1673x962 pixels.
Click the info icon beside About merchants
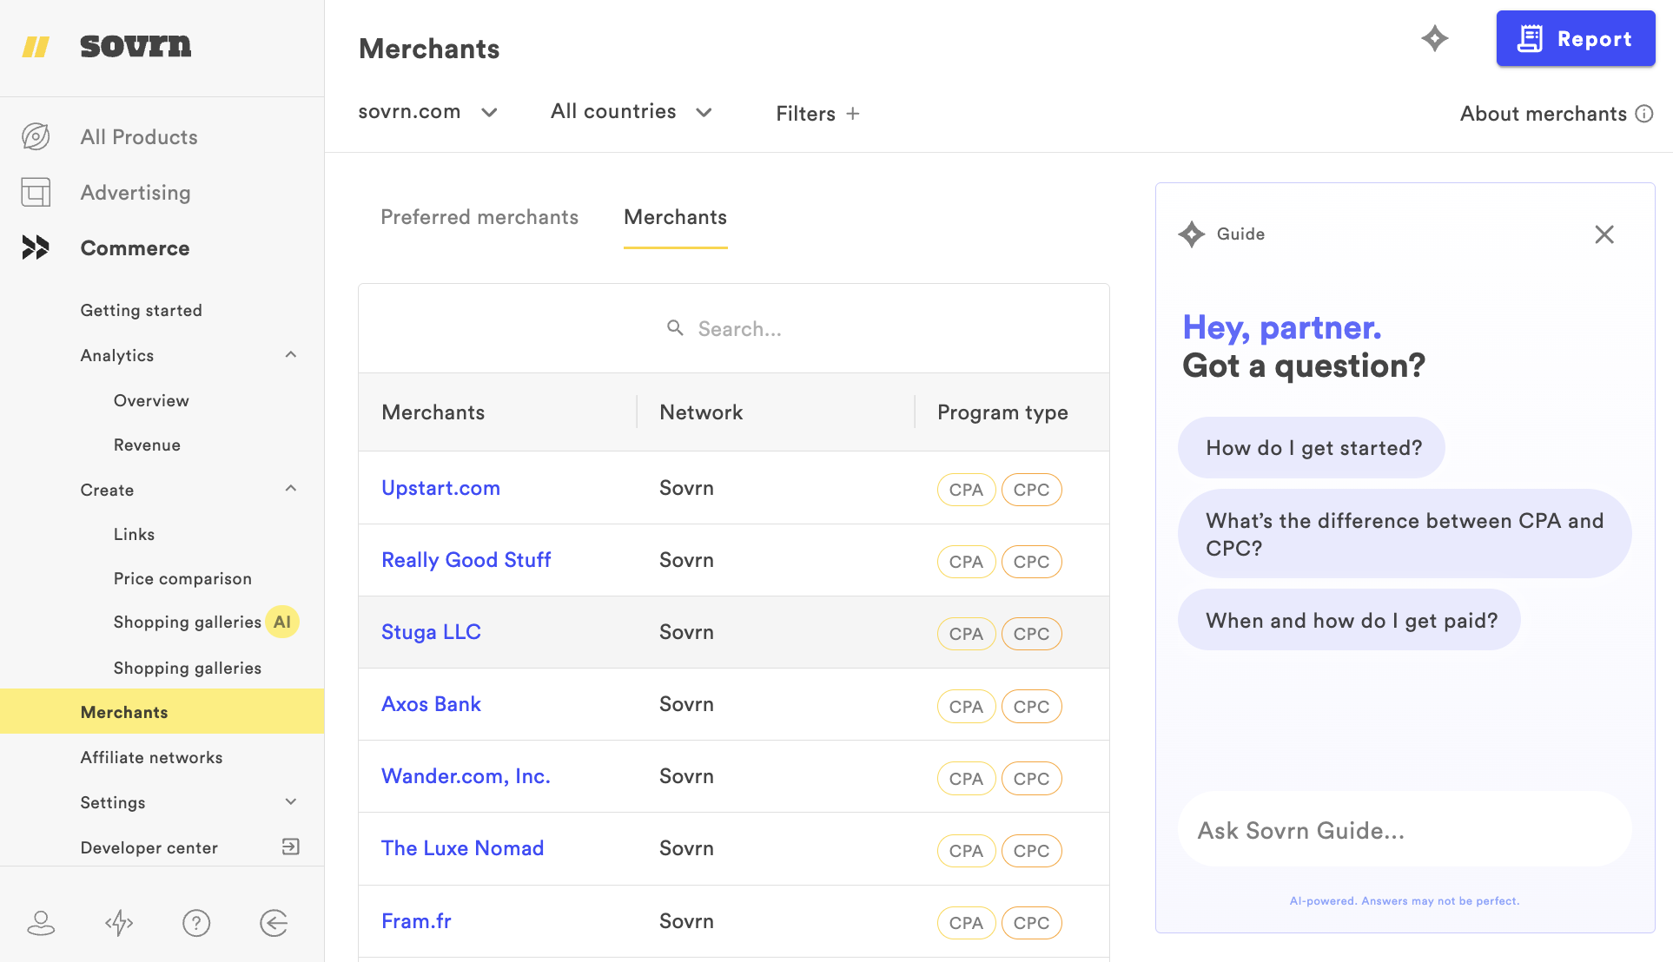[x=1644, y=114]
